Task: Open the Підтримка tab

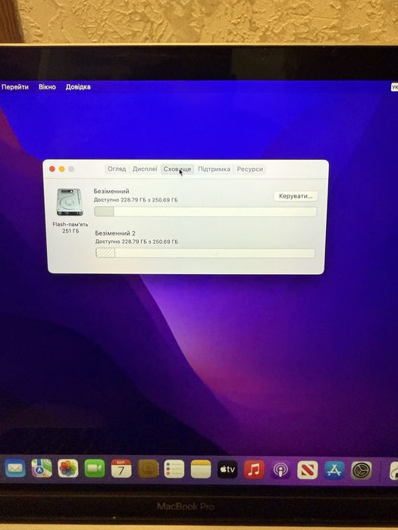Action: click(x=214, y=169)
